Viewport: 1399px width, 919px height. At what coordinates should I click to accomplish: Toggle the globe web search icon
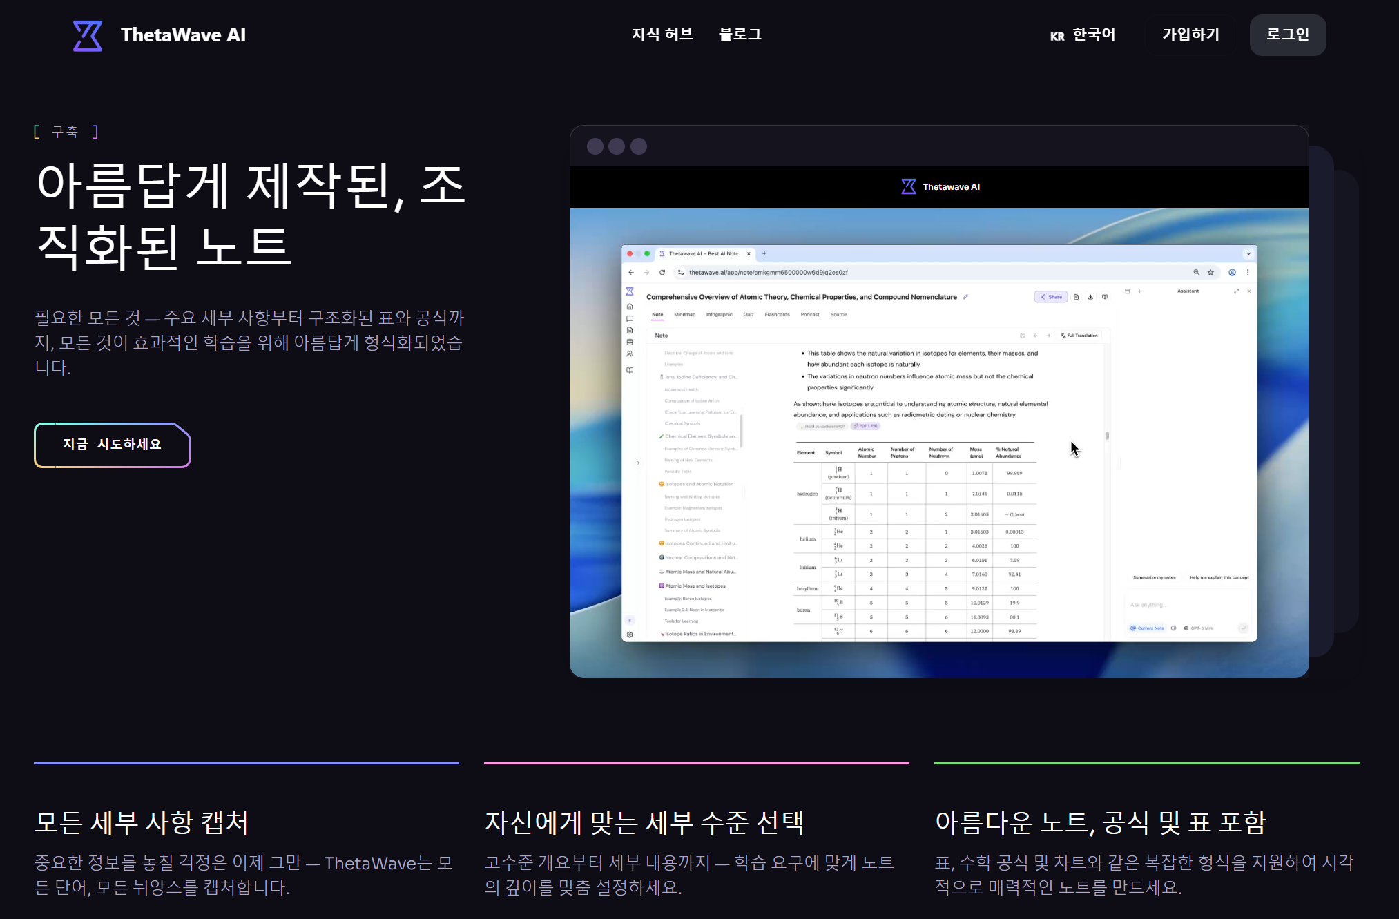[1173, 628]
